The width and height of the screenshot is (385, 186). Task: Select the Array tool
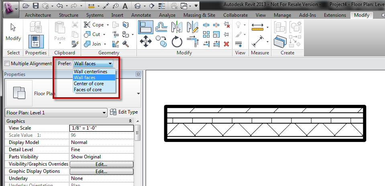point(206,34)
